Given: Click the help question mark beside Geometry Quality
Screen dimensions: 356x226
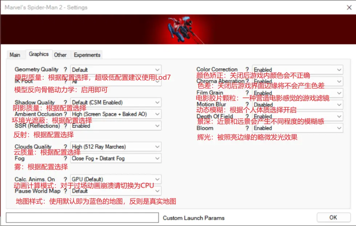Looking at the screenshot, I should 65,70.
